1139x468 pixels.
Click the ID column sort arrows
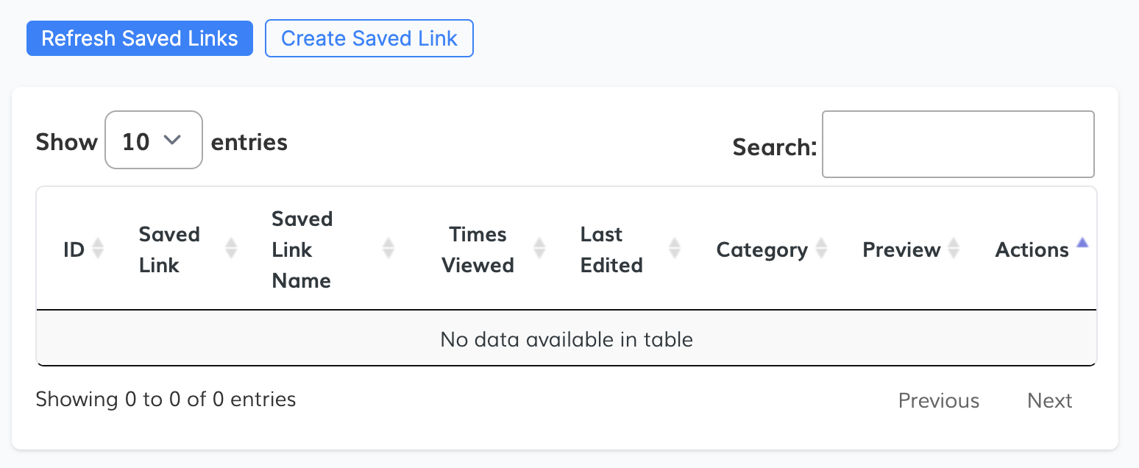pyautogui.click(x=97, y=249)
